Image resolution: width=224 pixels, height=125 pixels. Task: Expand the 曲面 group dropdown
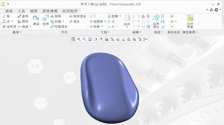(x=159, y=32)
